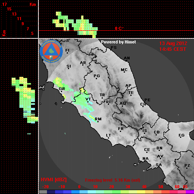The height and width of the screenshot is (194, 194).
Task: Click the PZ city label
Action: (187, 165)
